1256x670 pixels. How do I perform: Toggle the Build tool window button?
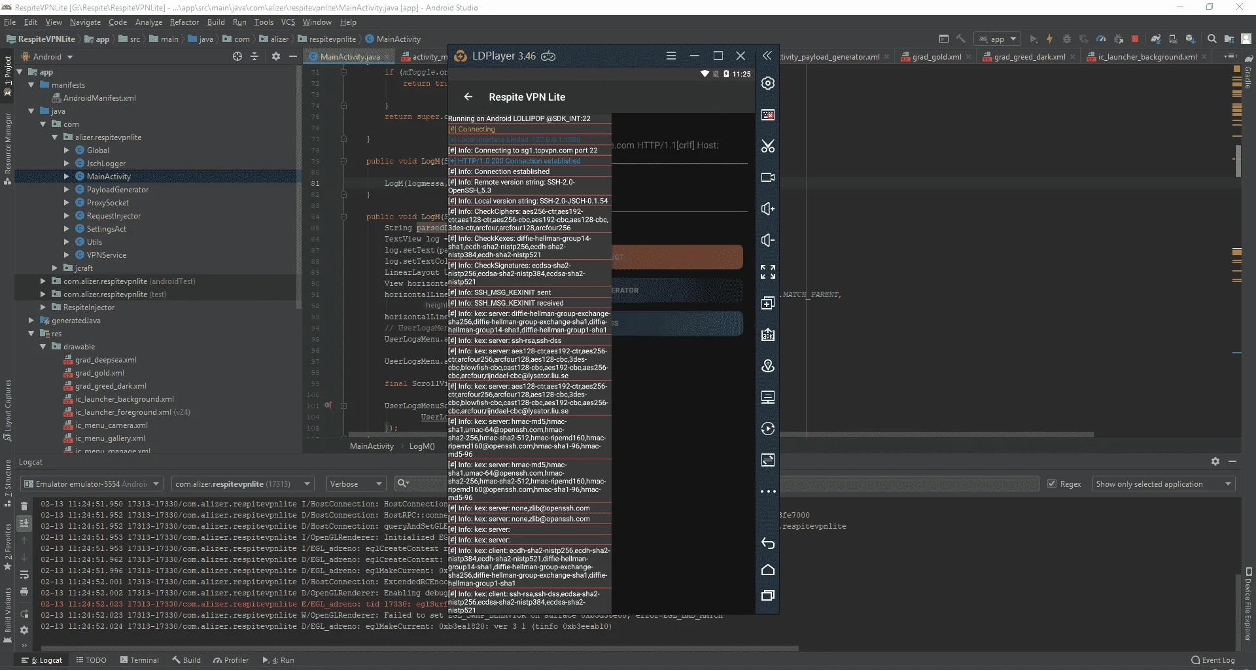click(x=186, y=660)
